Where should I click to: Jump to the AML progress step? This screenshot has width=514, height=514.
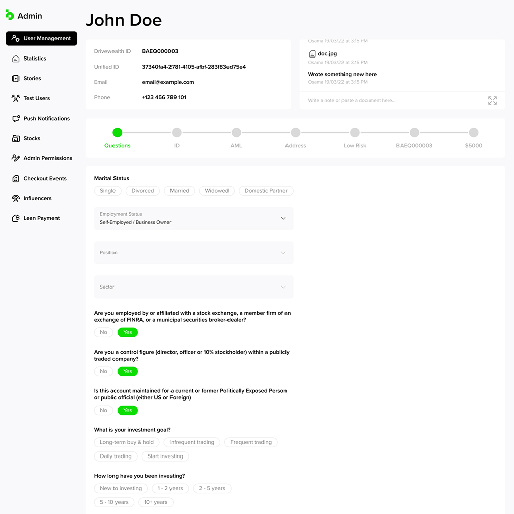(236, 133)
